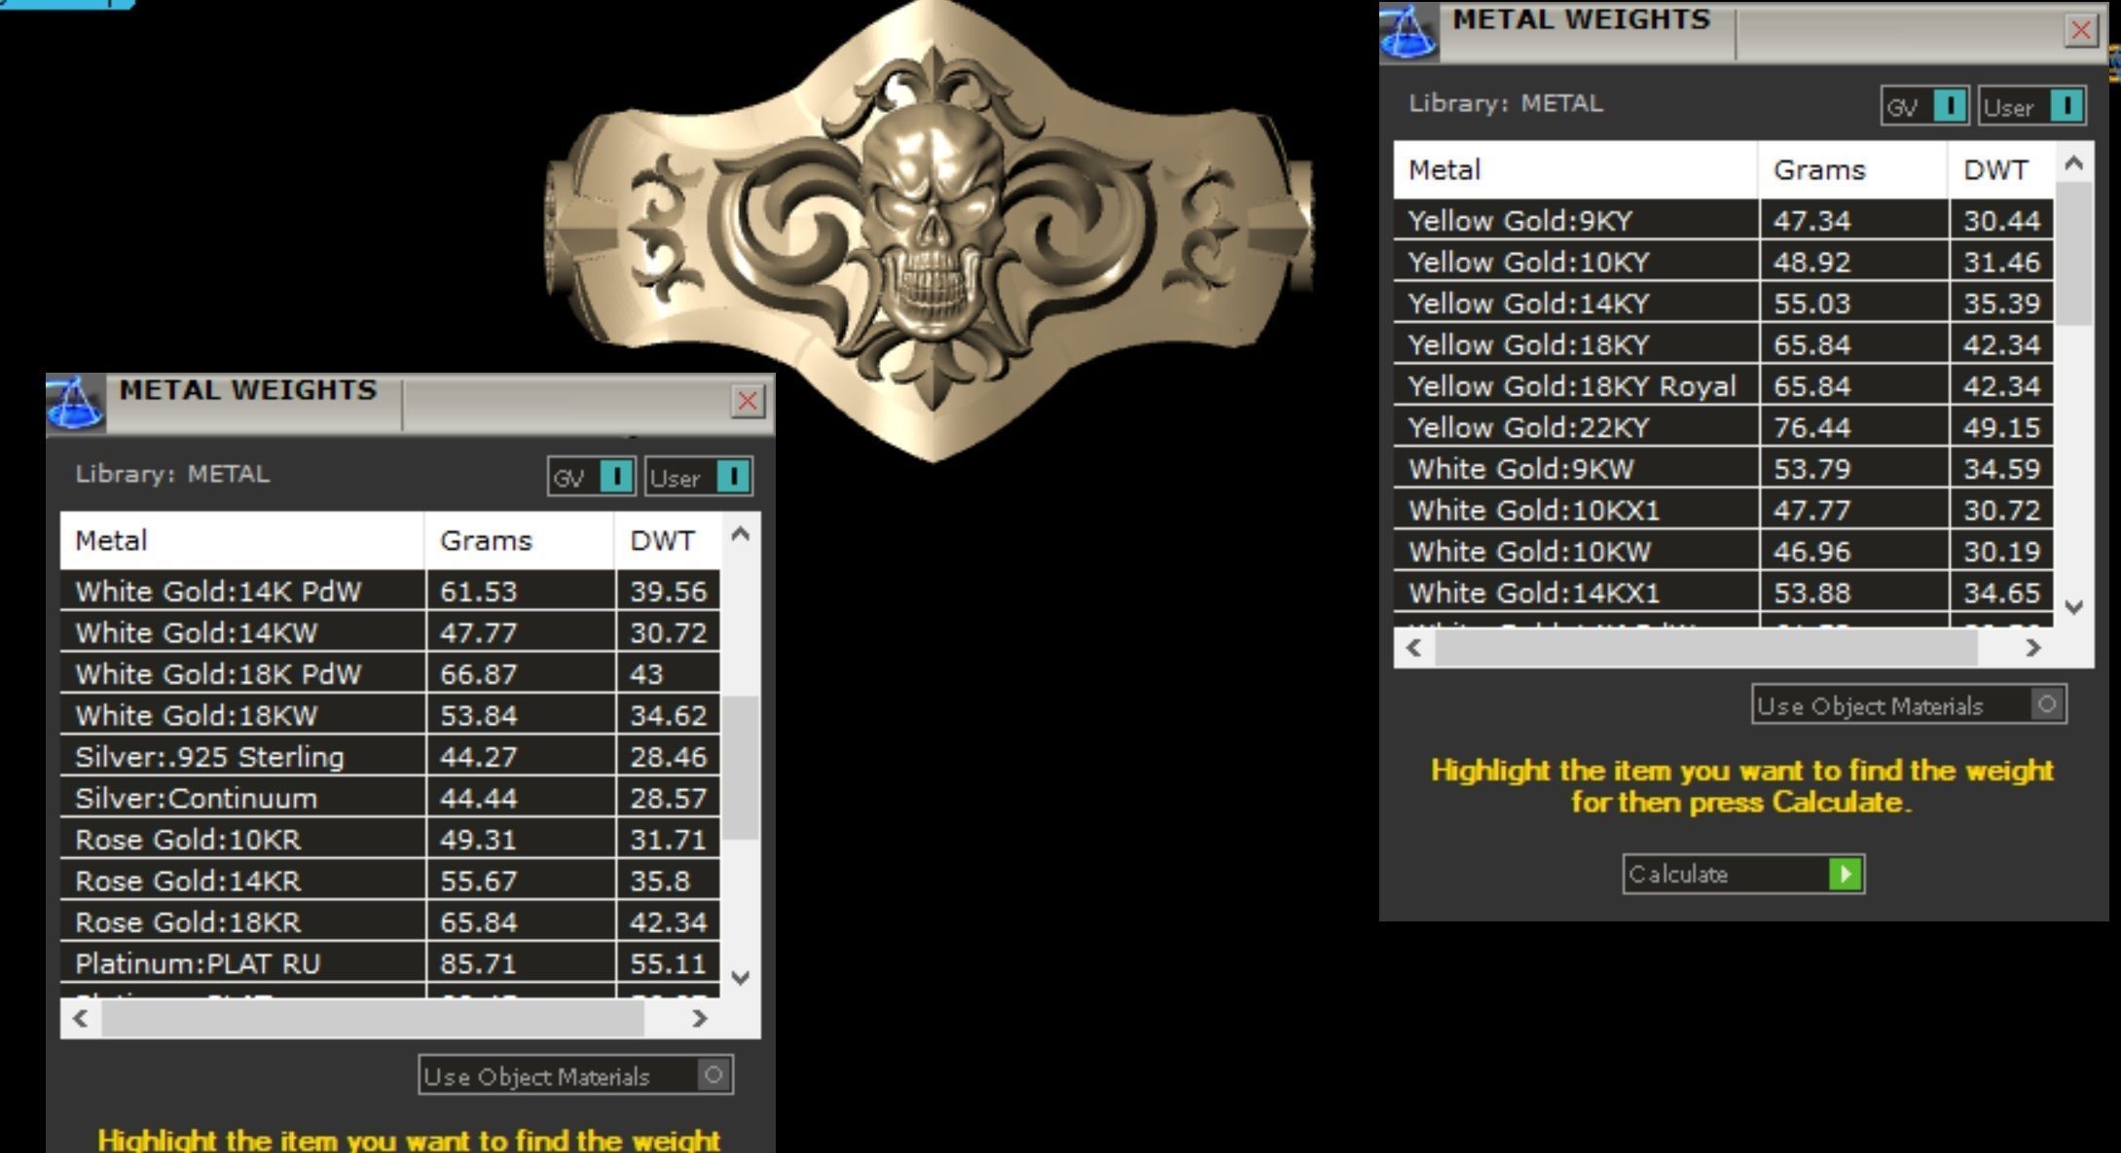The image size is (2121, 1153).
Task: Click the scale icon in right Metal Weights panel
Action: pos(1408,33)
